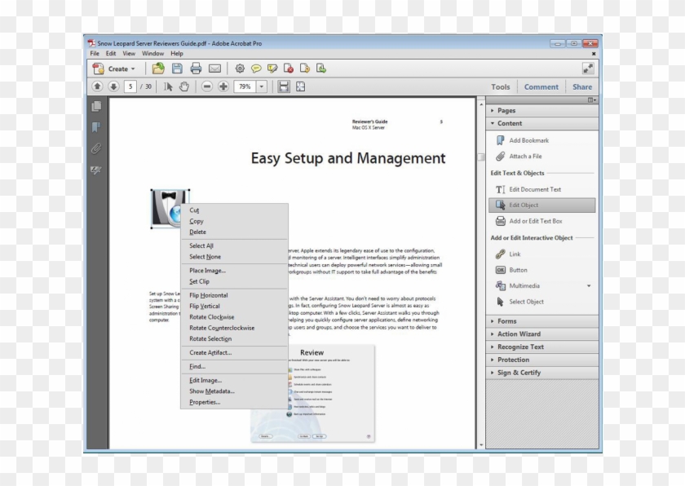Open the Window menu
Viewport: 685px width, 486px height.
[x=152, y=53]
